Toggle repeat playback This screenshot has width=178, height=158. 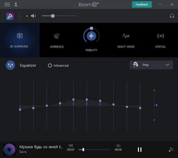pyautogui.click(x=118, y=146)
